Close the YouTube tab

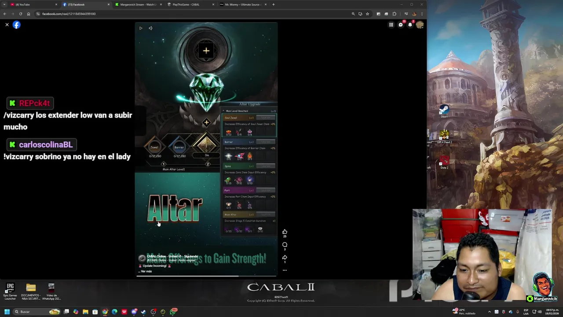(56, 4)
